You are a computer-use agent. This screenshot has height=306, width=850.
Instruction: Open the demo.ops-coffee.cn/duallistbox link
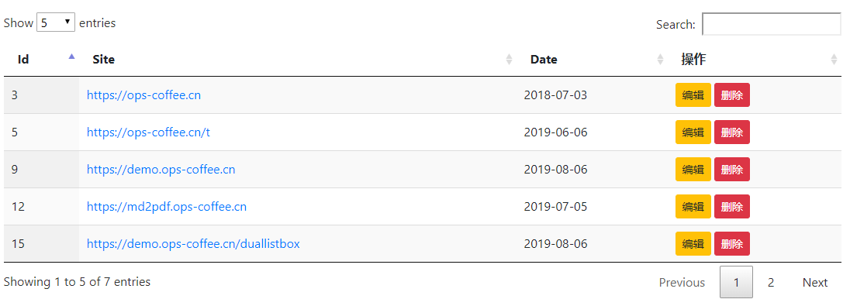pos(193,244)
